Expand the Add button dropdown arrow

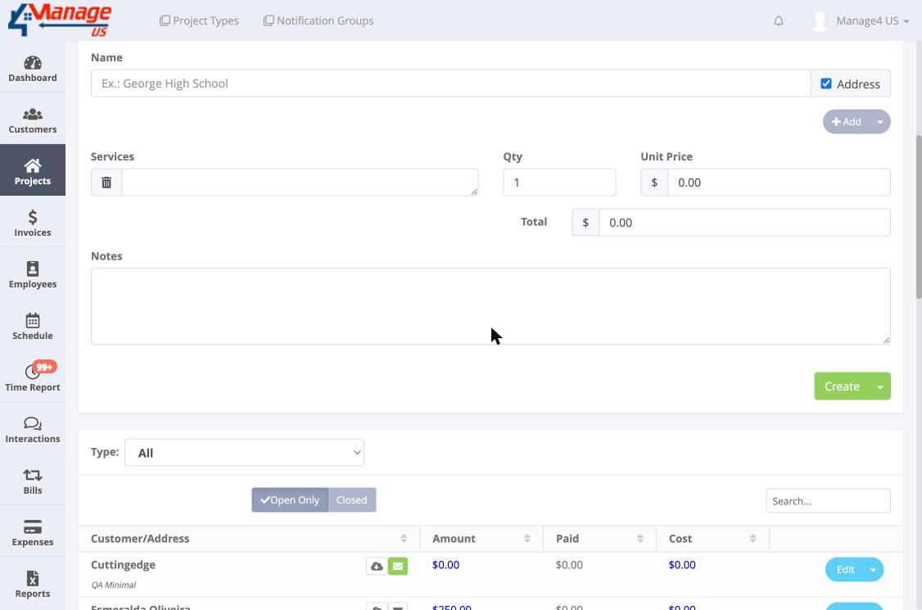click(879, 122)
